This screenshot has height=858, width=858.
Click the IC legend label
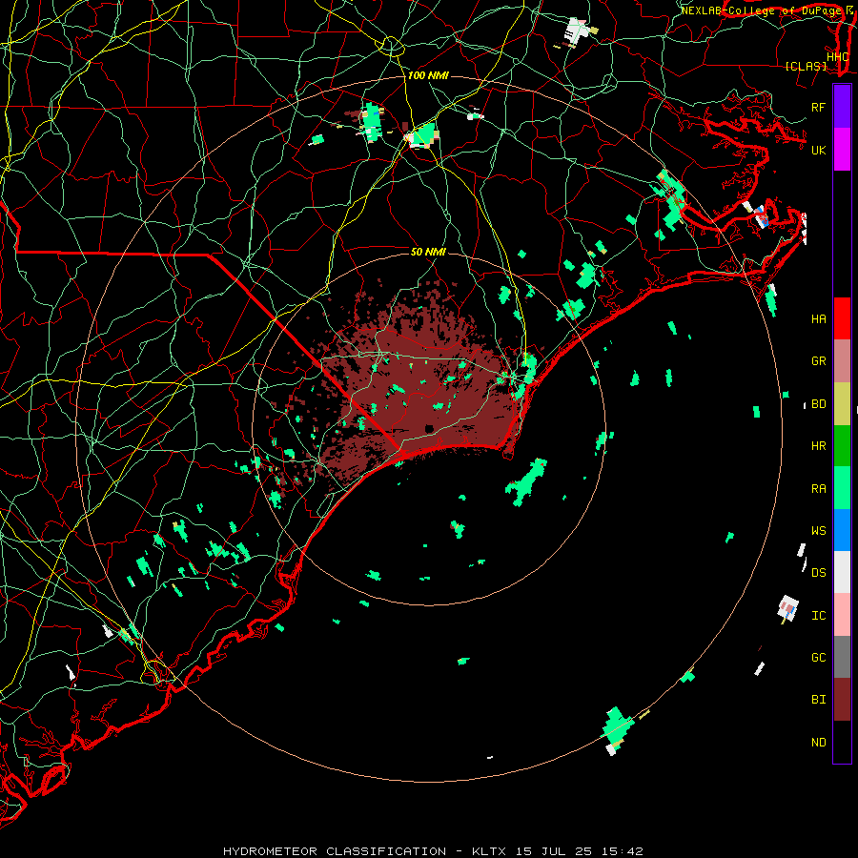tap(818, 616)
